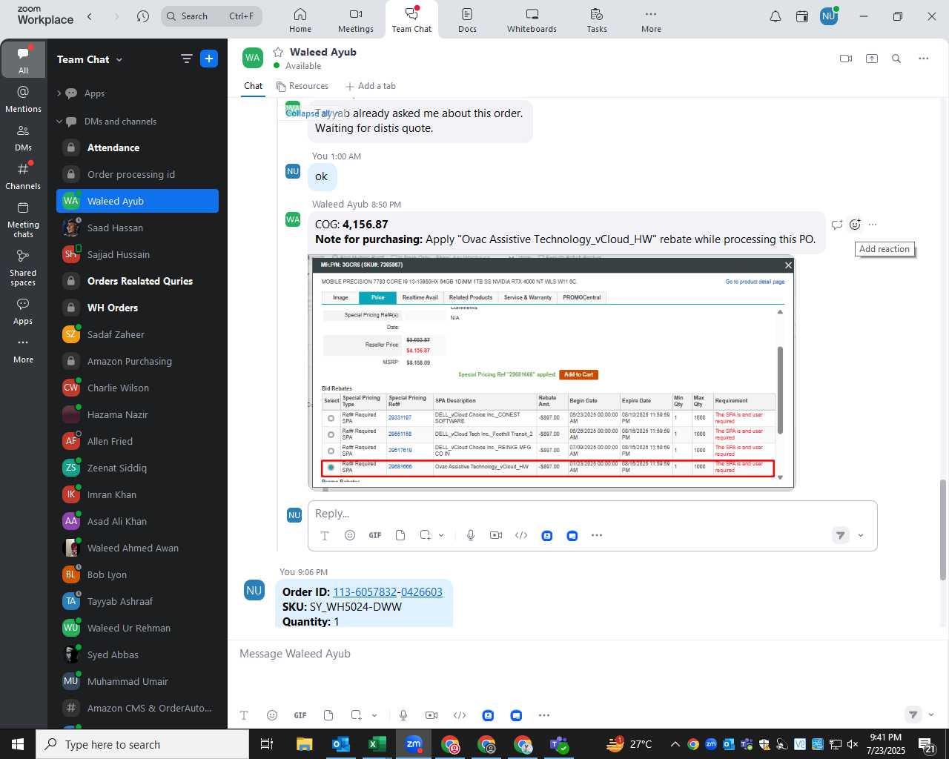The width and height of the screenshot is (949, 759).
Task: Open the WH Orders channel
Action: click(137, 308)
